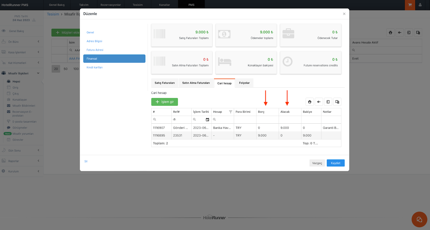Image resolution: width=430 pixels, height=230 pixels.
Task: Open the Folyolar tab
Action: [x=244, y=83]
